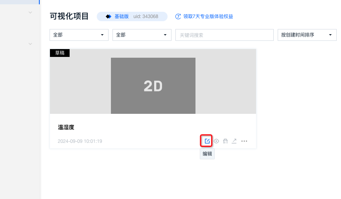
Task: Click the 2024-09-09 10:01:19 timestamp
Action: 80,141
